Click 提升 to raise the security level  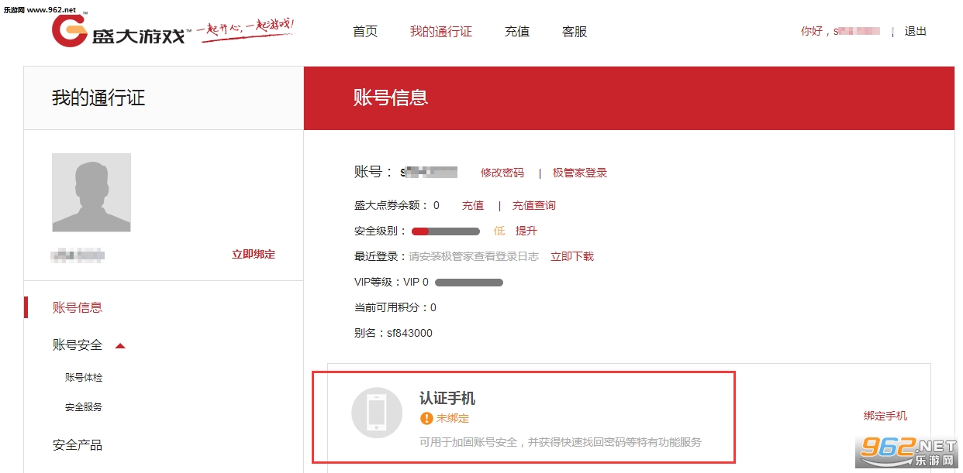coord(526,231)
